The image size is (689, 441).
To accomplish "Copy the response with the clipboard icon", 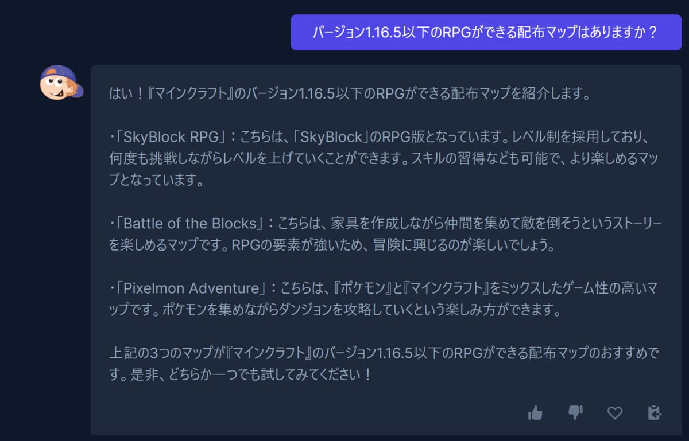I will click(655, 412).
